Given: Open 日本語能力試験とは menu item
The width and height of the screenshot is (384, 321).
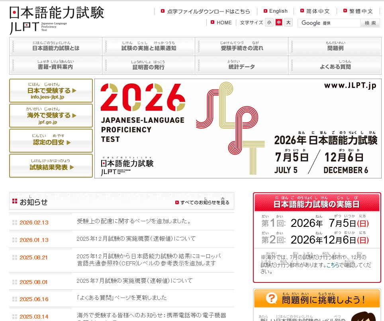Looking at the screenshot, I should [x=56, y=46].
